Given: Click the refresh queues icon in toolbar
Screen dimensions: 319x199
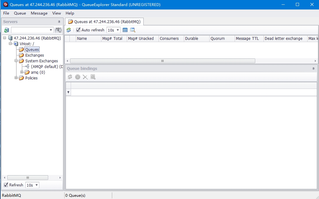Looking at the screenshot, I should pos(68,30).
